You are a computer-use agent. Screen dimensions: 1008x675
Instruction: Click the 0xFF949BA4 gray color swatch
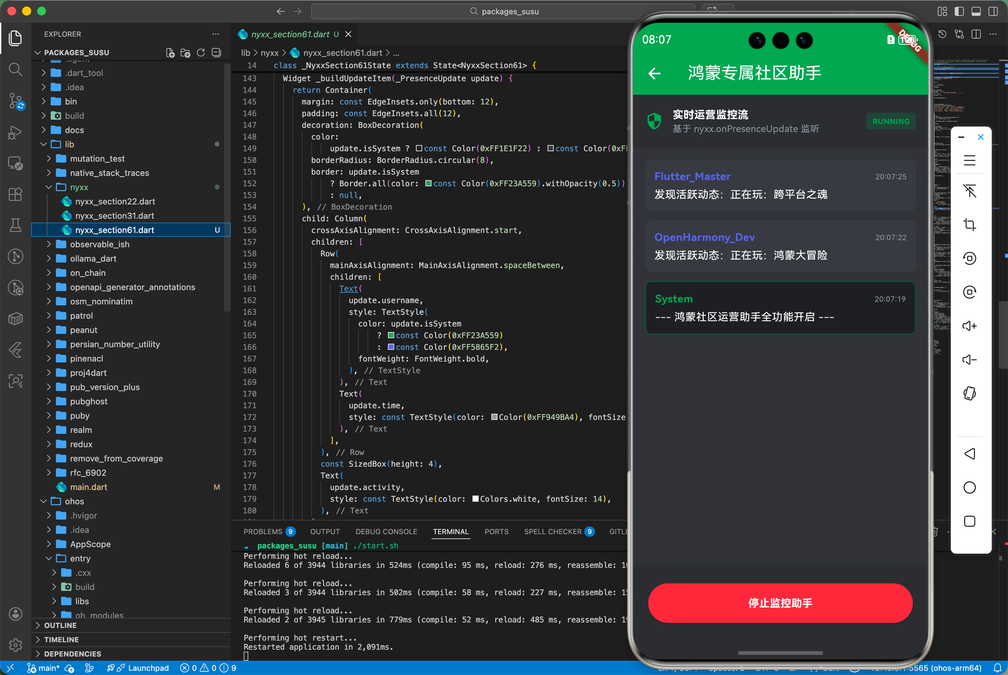point(494,417)
